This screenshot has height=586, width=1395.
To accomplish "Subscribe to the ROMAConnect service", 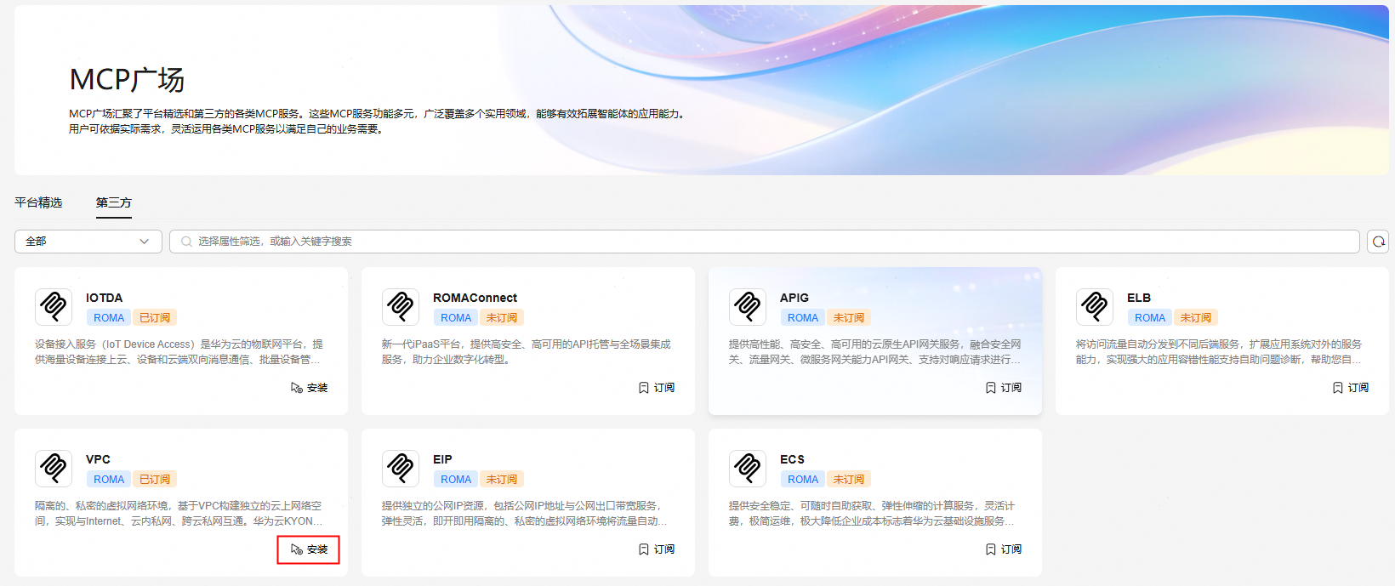I will point(657,388).
